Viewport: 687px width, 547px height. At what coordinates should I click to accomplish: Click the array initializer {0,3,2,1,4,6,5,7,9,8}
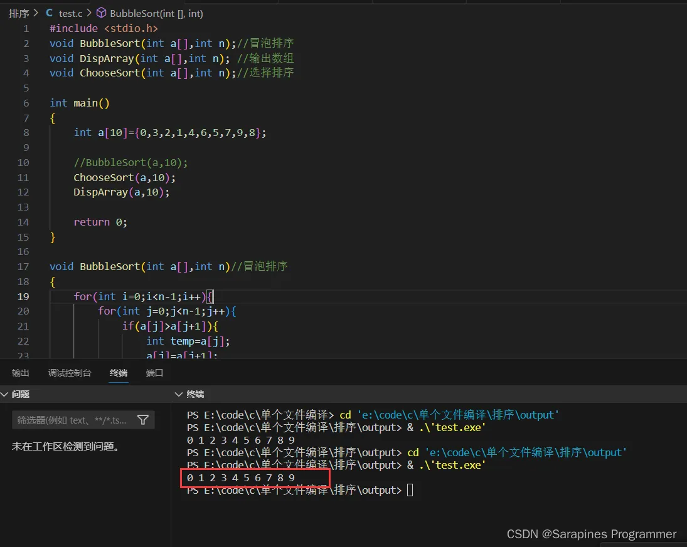pyautogui.click(x=197, y=133)
